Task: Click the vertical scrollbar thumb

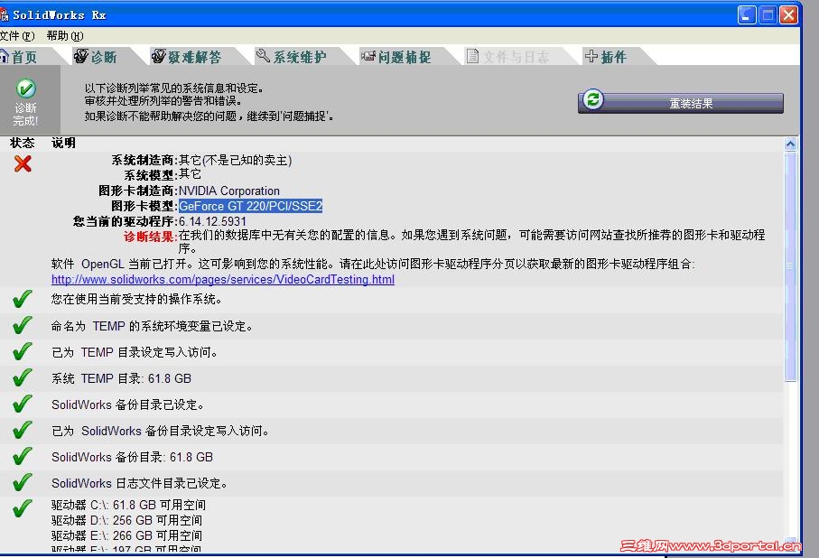Action: tap(790, 266)
